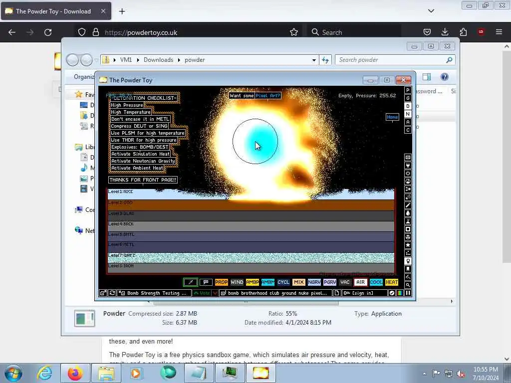Image resolution: width=511 pixels, height=383 pixels.
Task: Open simulation options checkmark icon
Action: tap(392, 293)
